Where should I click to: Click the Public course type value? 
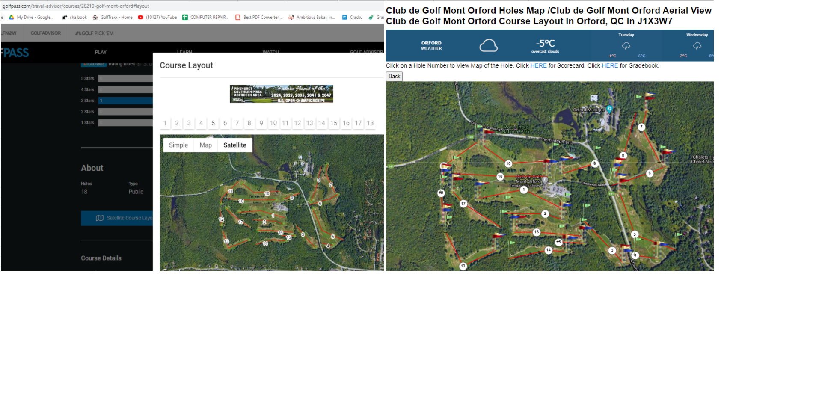[x=136, y=192]
